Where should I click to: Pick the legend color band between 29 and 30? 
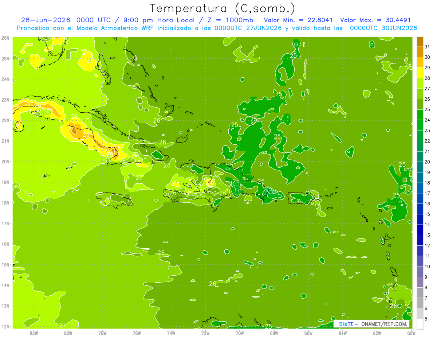click(420, 62)
